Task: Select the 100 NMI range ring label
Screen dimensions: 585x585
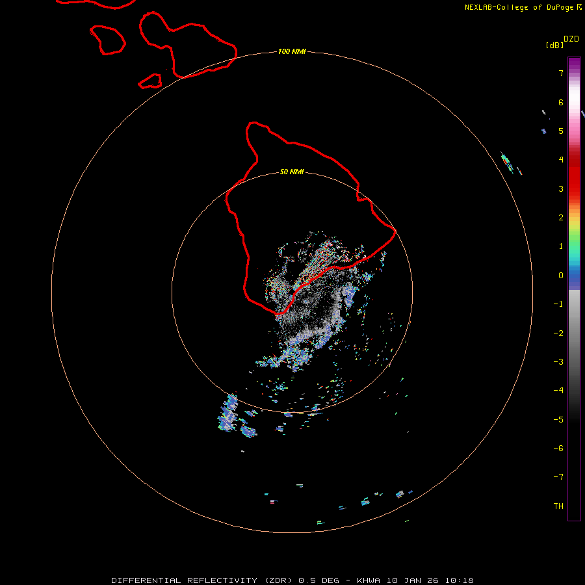Action: click(292, 51)
